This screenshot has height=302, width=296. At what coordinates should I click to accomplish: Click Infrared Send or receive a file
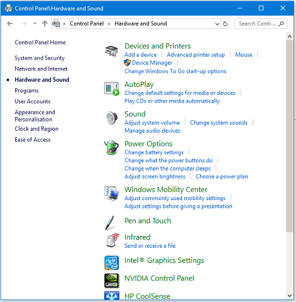point(150,245)
